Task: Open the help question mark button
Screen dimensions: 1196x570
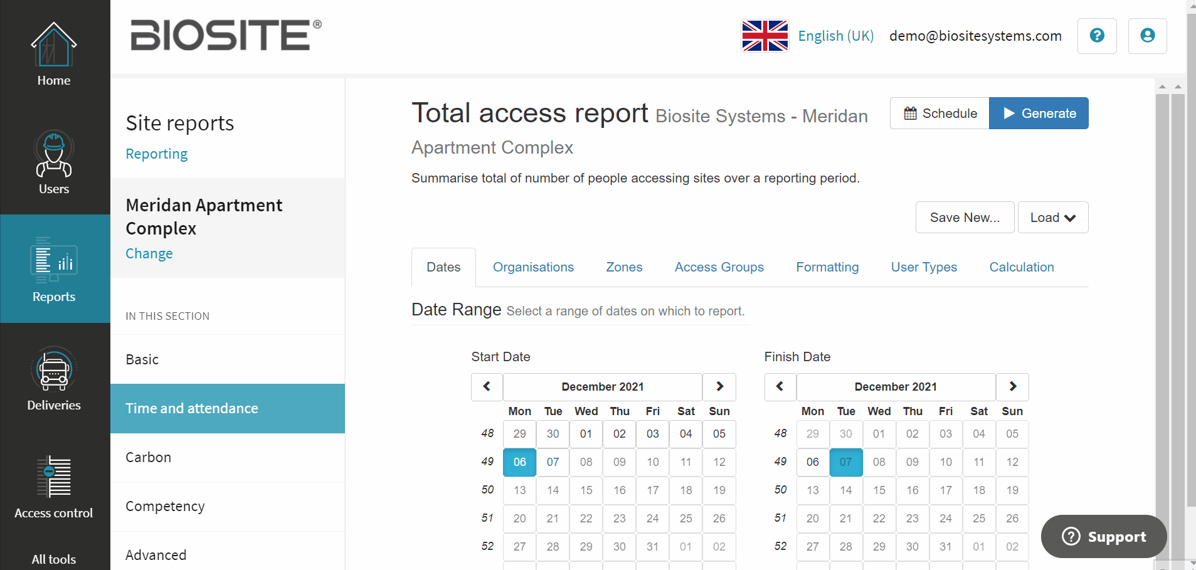Action: coord(1097,36)
